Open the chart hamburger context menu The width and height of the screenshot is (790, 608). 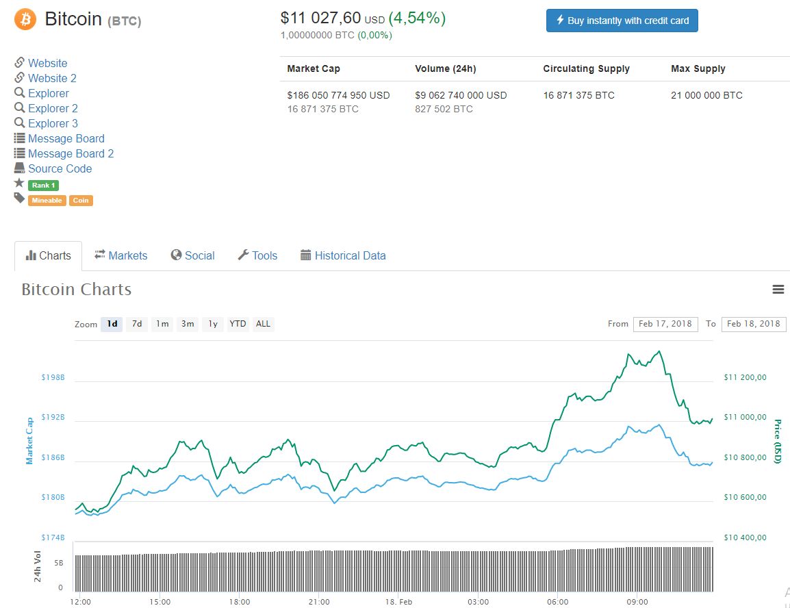778,289
